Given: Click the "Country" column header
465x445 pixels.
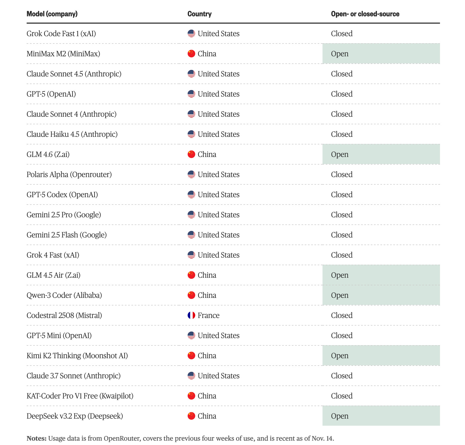Looking at the screenshot, I should (x=199, y=14).
